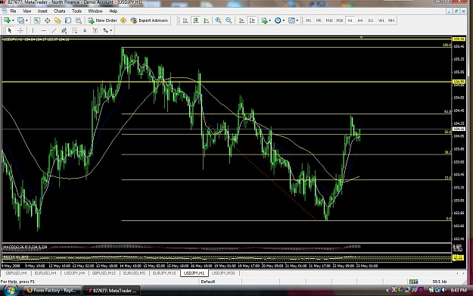The width and height of the screenshot is (473, 296).
Task: Select the Vertical Line drawing tool
Action: 33,30
